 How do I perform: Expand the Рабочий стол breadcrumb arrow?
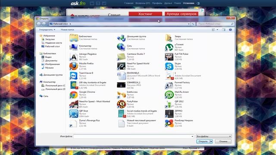[x=70, y=24]
